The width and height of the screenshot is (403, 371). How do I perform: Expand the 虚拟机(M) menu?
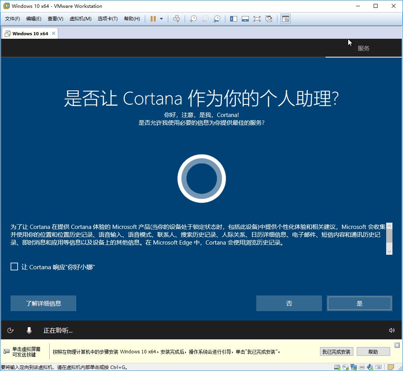(80, 18)
